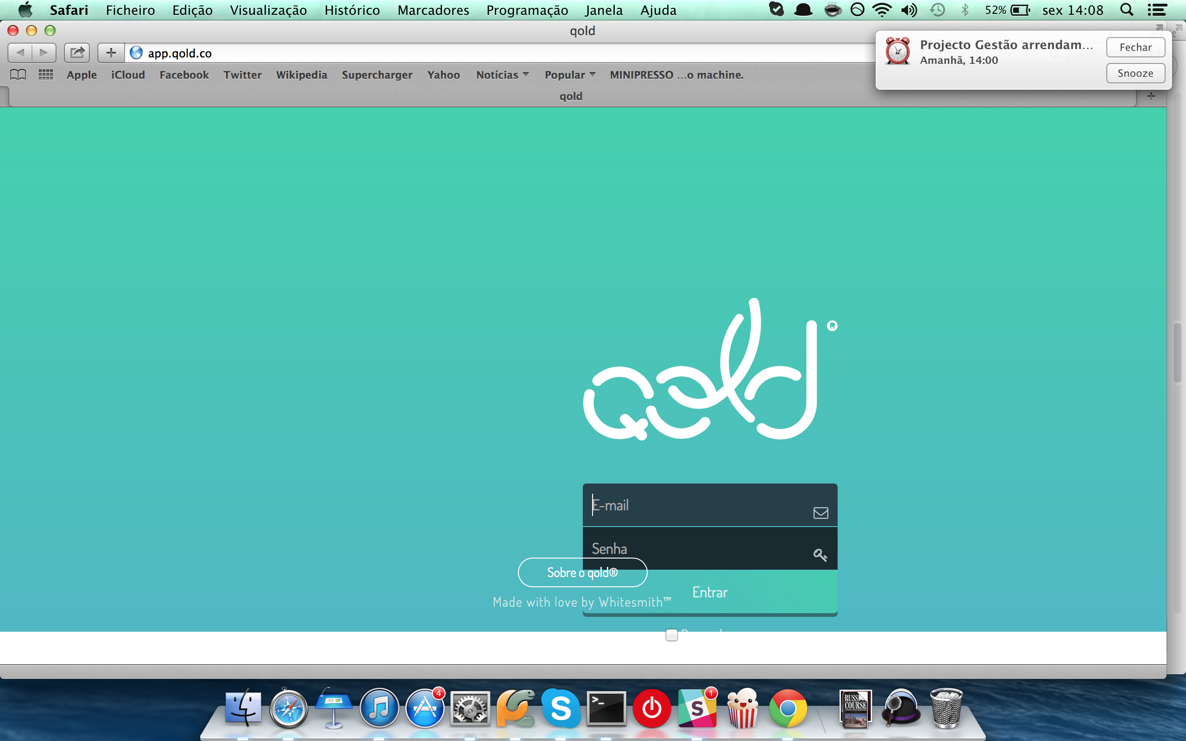Open iTunes from the Dock
1186x741 pixels.
click(379, 708)
